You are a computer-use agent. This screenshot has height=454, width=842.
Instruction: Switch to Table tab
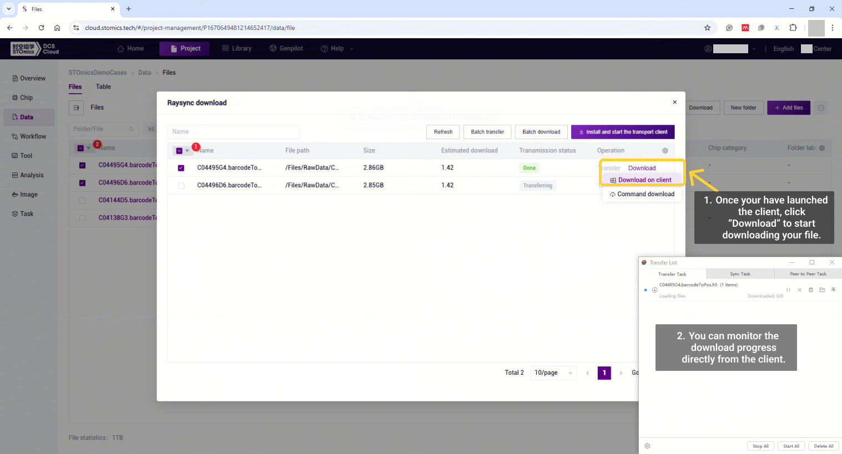point(103,87)
